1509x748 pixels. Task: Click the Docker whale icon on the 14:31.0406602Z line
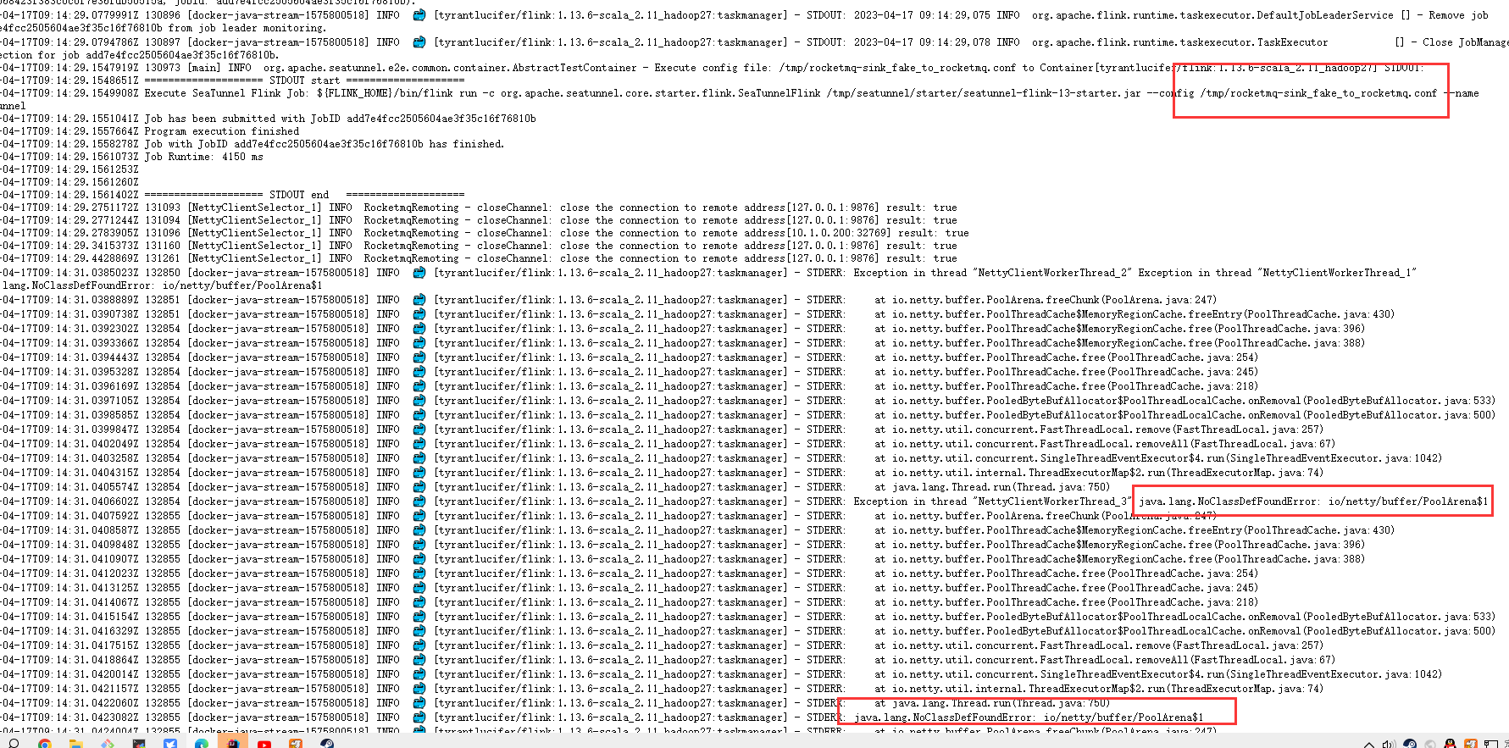pyautogui.click(x=419, y=501)
